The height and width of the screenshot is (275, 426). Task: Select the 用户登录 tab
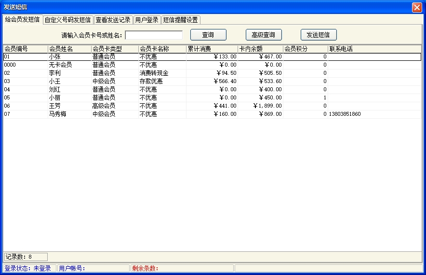(x=146, y=20)
